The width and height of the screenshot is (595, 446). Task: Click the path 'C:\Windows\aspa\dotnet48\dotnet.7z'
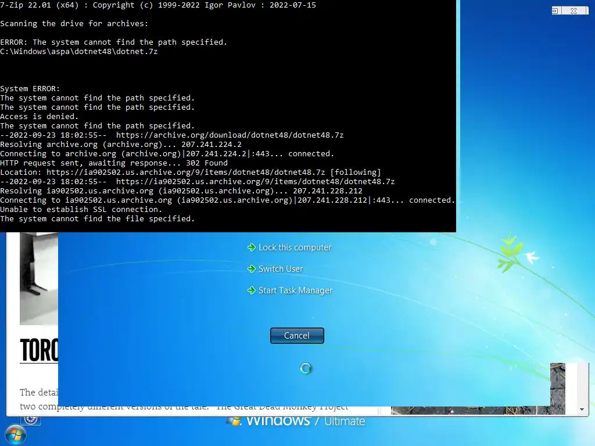coord(78,52)
